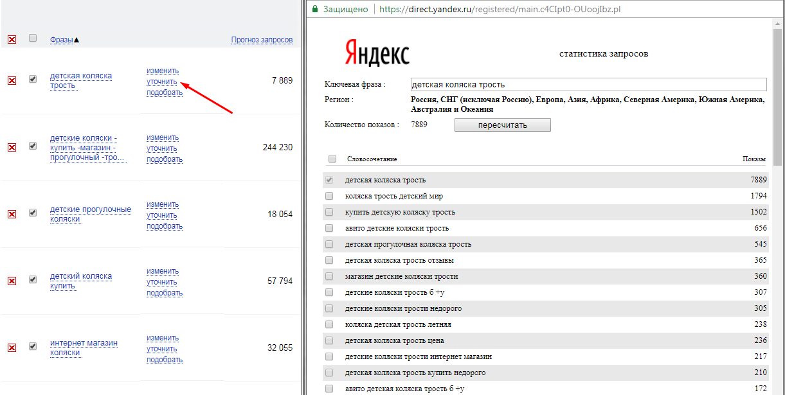The height and width of the screenshot is (395, 785).
Task: Check 'магазин детские коляски трости' checkbox
Action: [x=329, y=276]
